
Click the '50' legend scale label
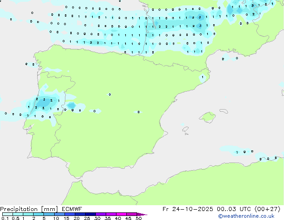click(x=138, y=218)
